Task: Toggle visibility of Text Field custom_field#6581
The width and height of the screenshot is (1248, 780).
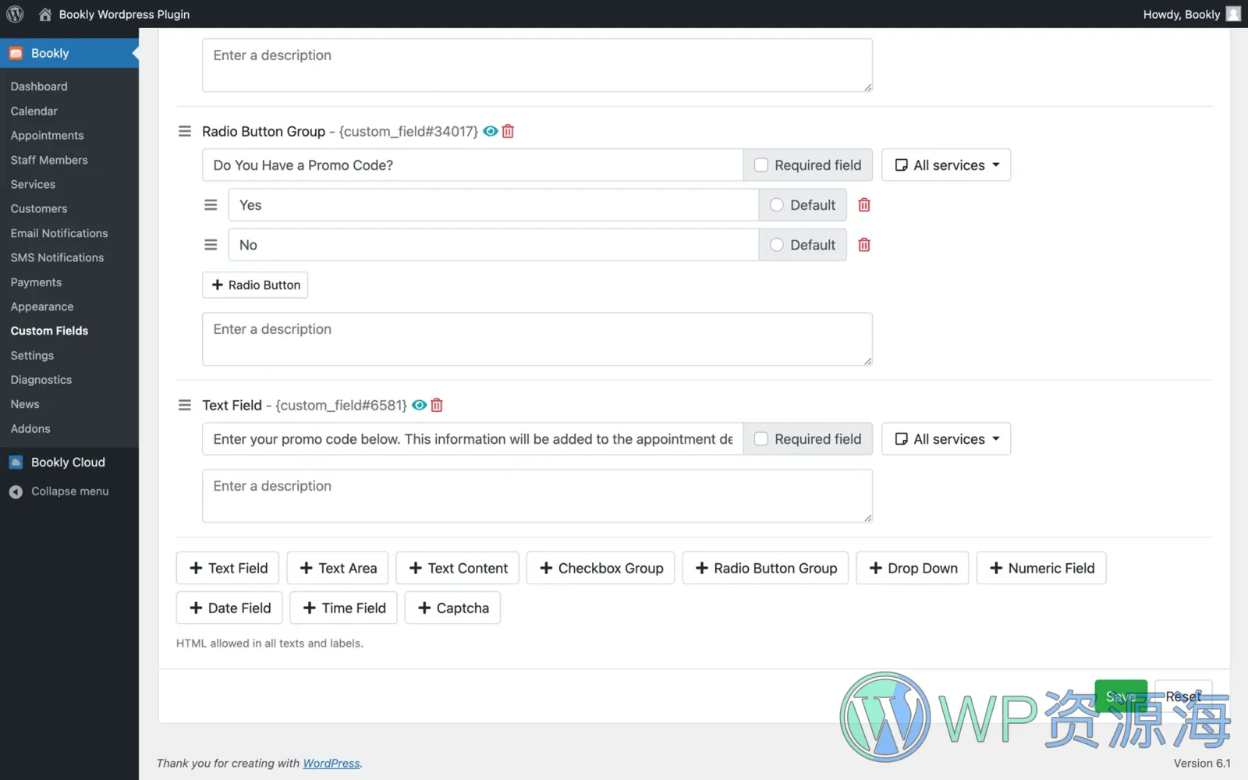Action: pyautogui.click(x=419, y=405)
